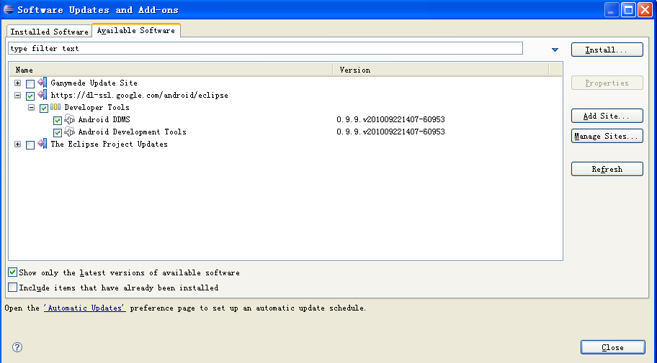The height and width of the screenshot is (363, 657).
Task: Uncheck the dl-ssl.google.com site checkbox
Action: coord(30,96)
